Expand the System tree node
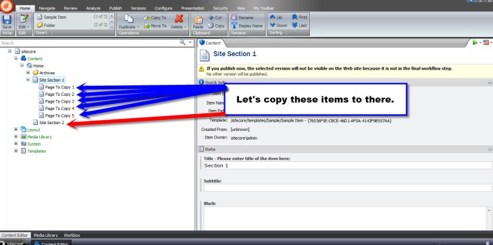 (16, 144)
